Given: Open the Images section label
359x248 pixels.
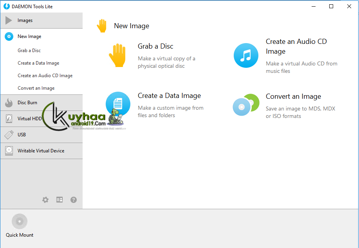Looking at the screenshot, I should [x=25, y=20].
